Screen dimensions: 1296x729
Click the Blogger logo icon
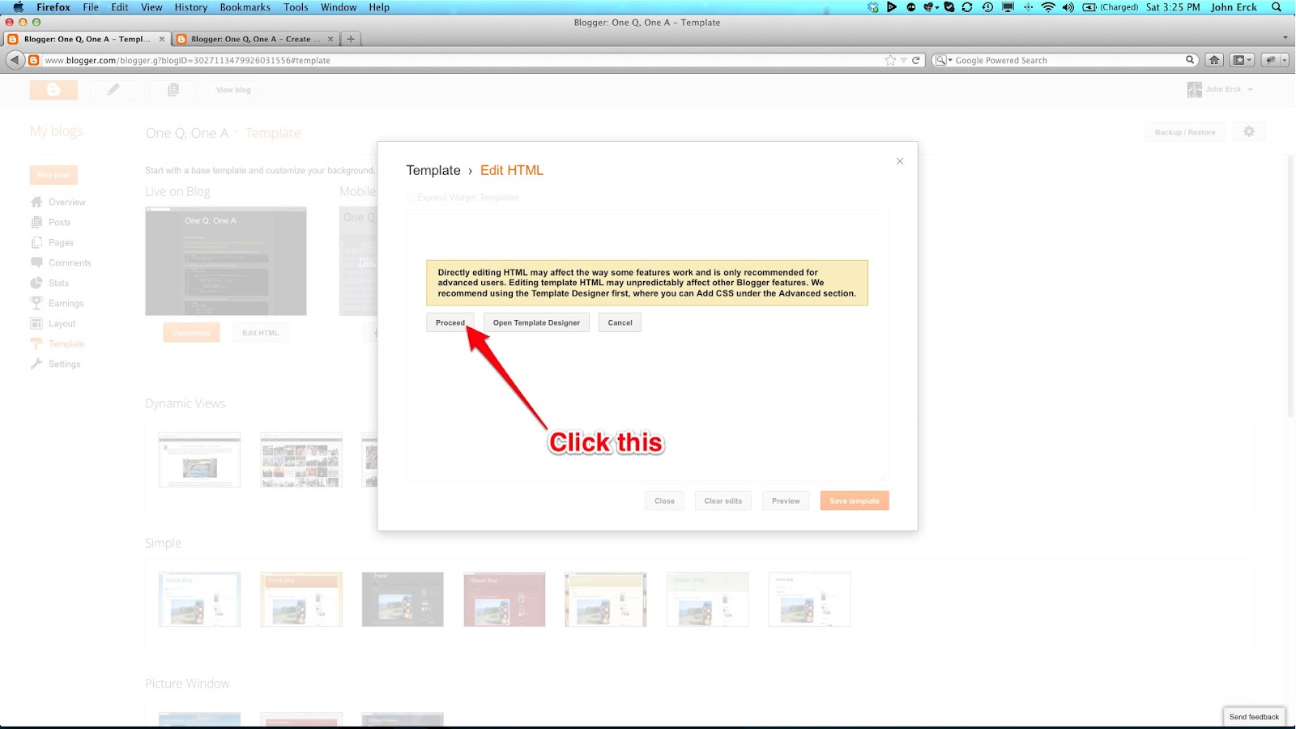point(53,89)
